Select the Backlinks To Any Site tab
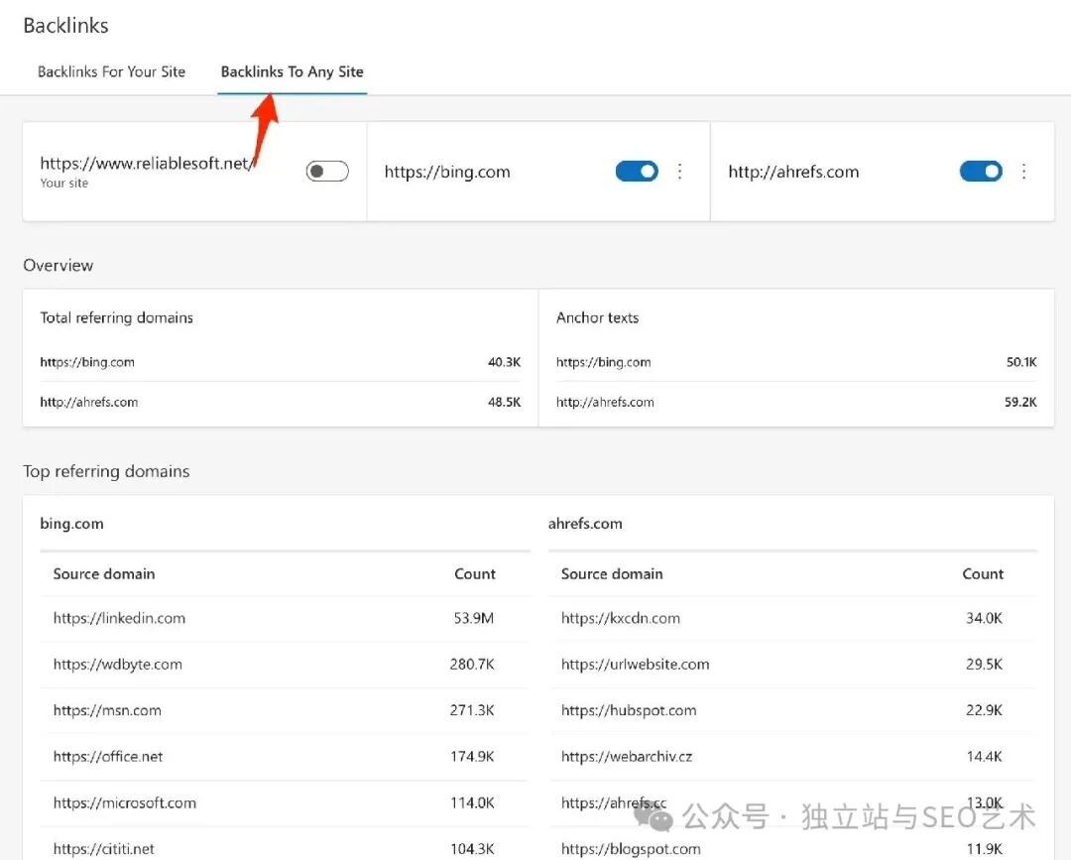Image resolution: width=1071 pixels, height=860 pixels. click(292, 71)
